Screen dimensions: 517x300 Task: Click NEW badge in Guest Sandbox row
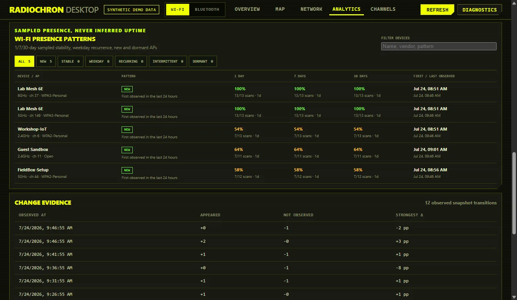127,150
